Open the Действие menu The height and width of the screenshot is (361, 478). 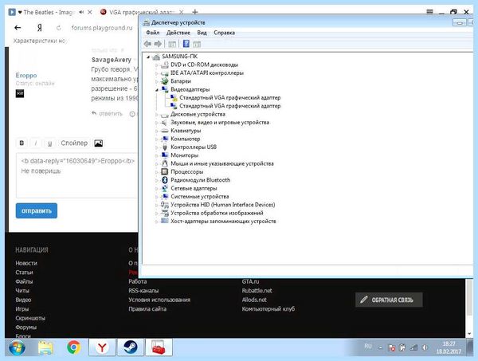point(178,33)
